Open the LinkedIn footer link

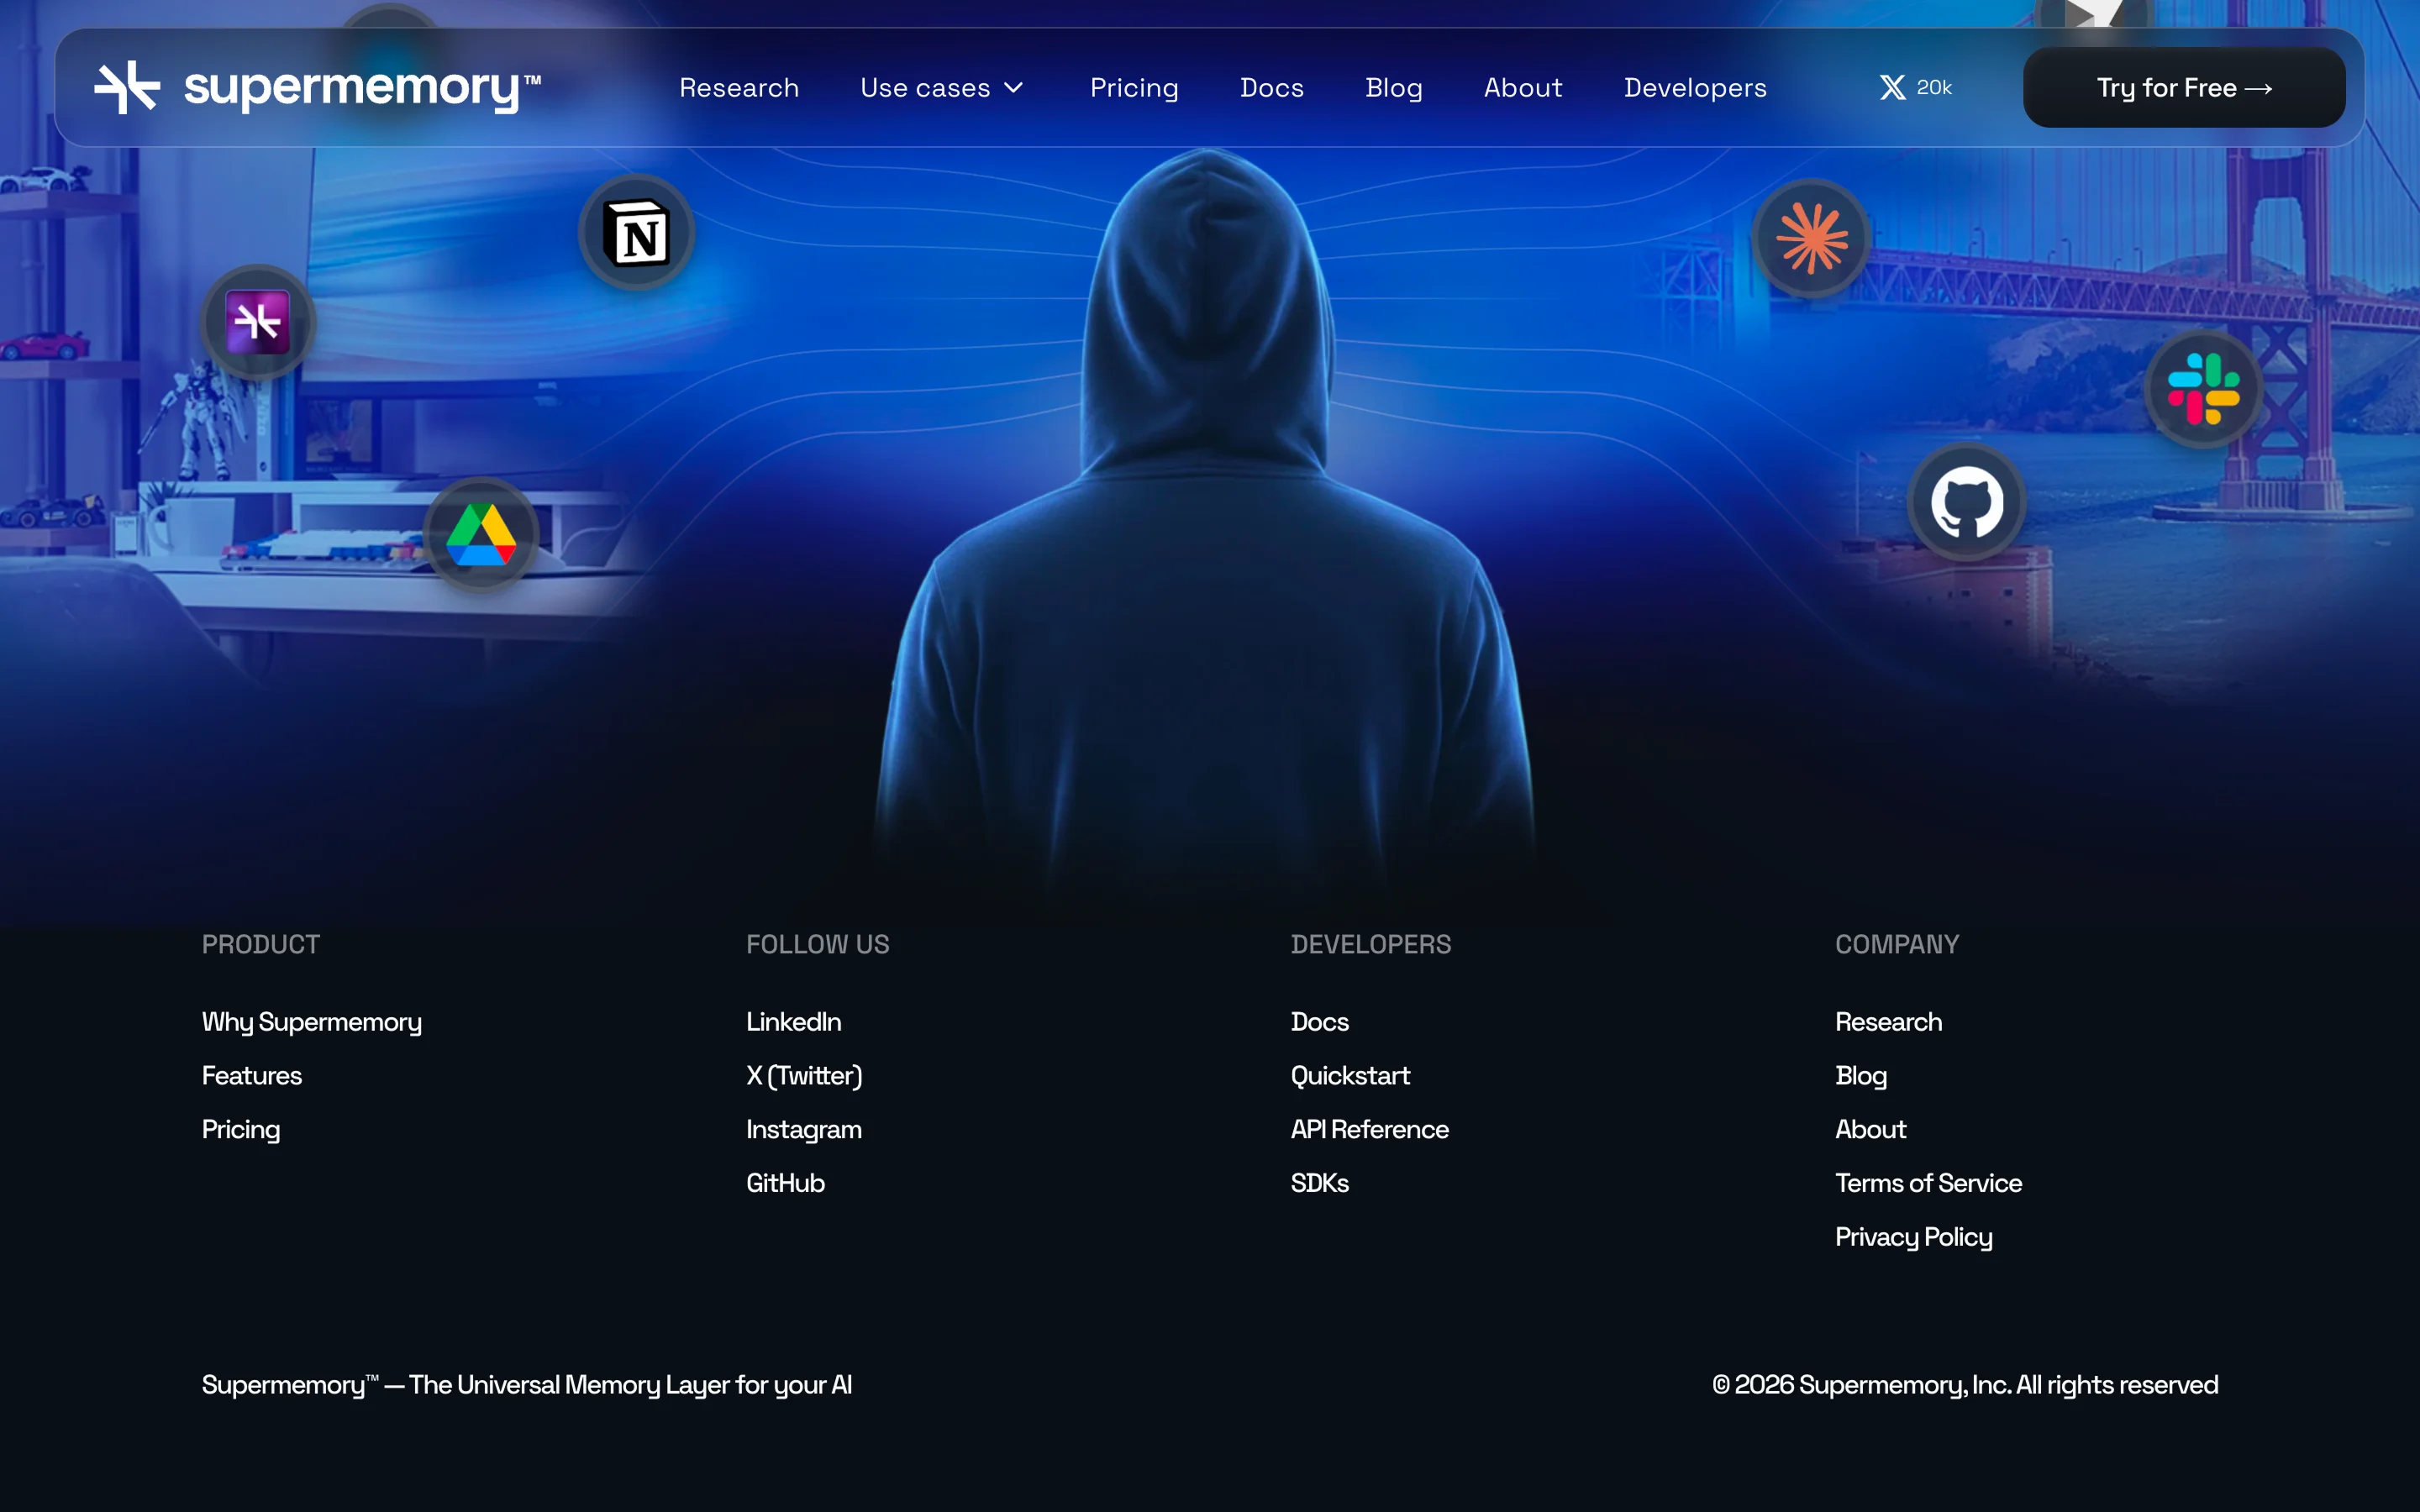pos(793,1022)
